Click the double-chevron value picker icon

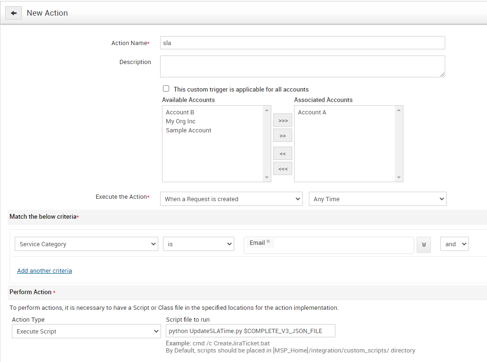(x=424, y=245)
